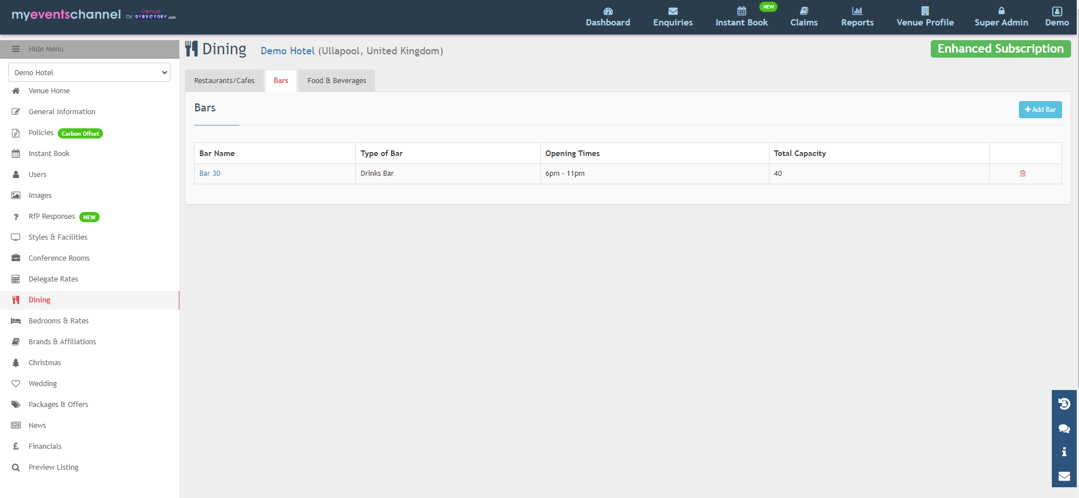Open the Bar 30 link
The height and width of the screenshot is (498, 1079).
coord(210,174)
